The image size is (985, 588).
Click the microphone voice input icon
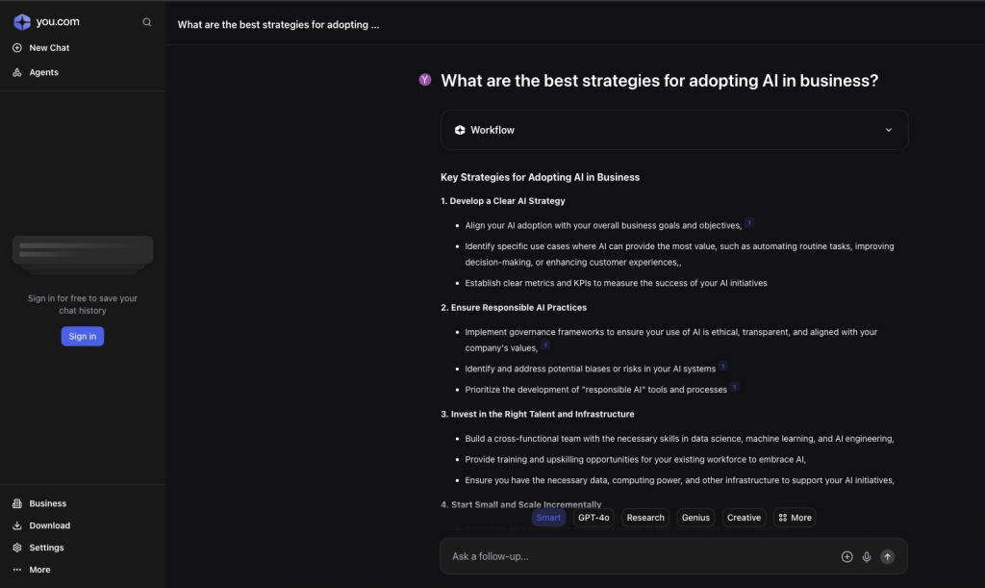867,556
